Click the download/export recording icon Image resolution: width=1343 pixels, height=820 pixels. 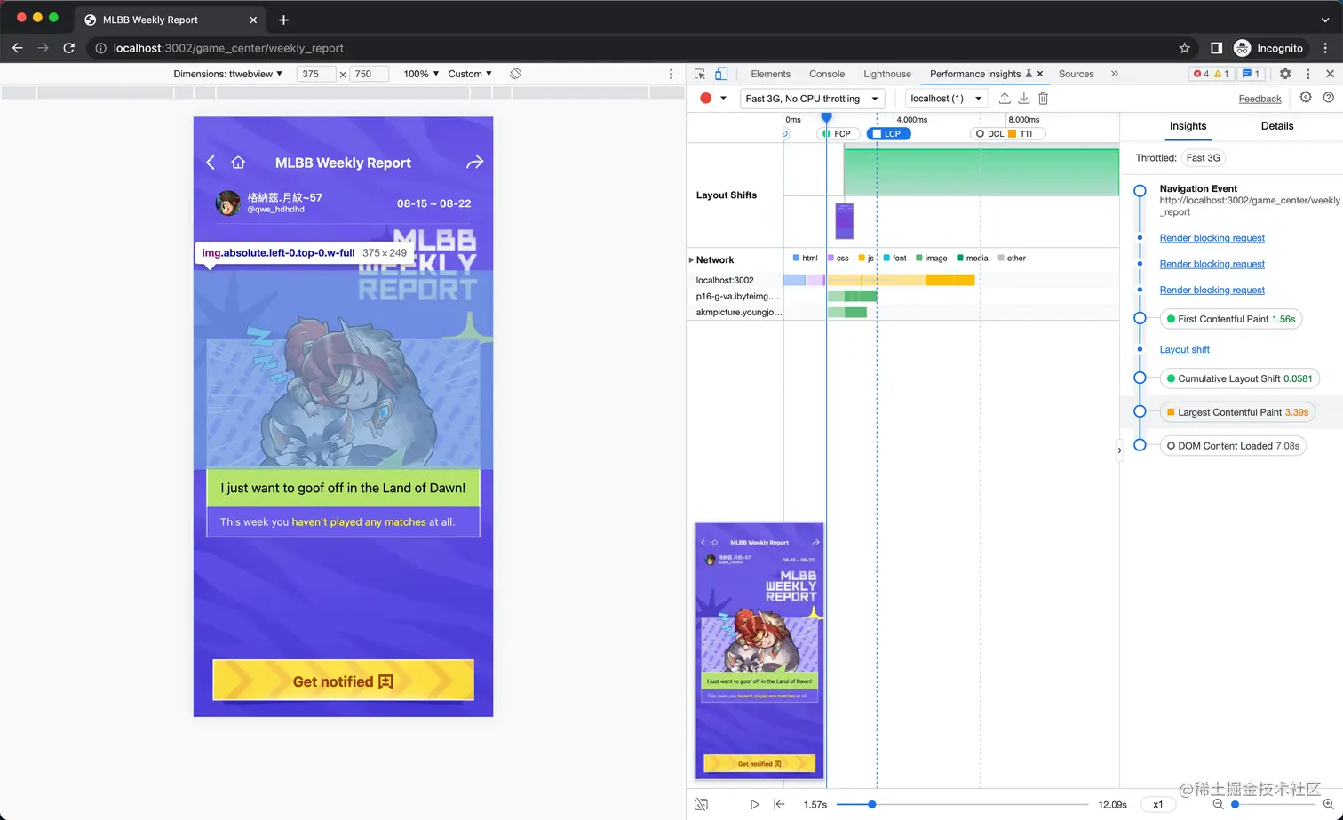(x=1024, y=99)
